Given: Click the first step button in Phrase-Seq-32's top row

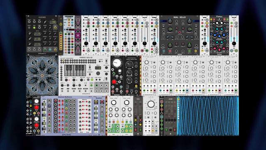Looking at the screenshot, I should point(62,60).
